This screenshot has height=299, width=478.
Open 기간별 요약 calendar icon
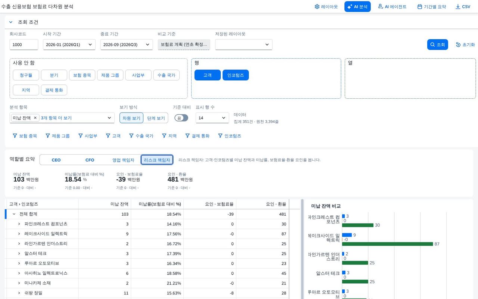click(x=420, y=7)
